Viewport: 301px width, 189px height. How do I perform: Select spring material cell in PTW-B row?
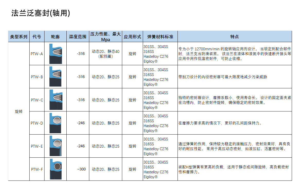click(160, 77)
